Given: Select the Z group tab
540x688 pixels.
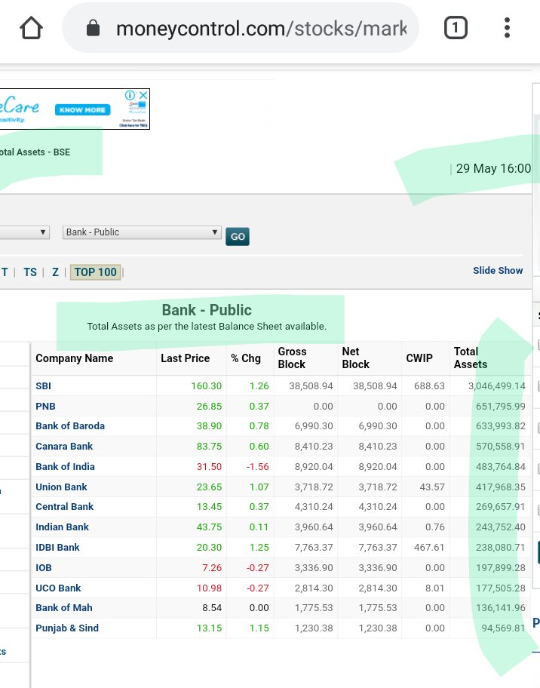Looking at the screenshot, I should 55,272.
